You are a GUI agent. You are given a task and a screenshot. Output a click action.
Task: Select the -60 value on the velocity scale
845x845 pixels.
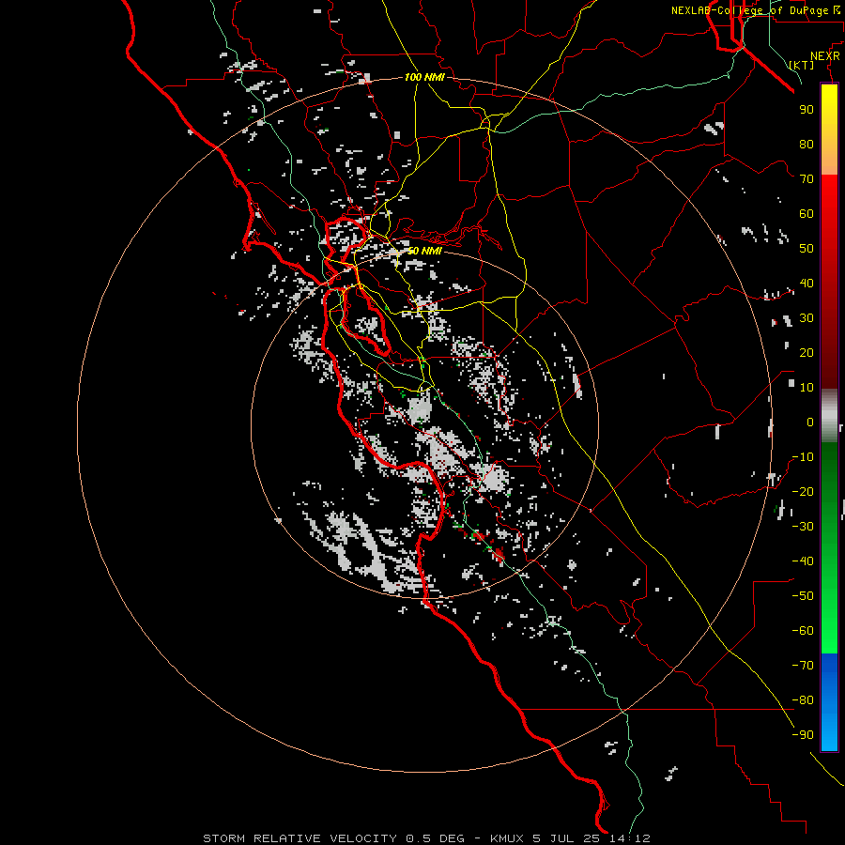click(803, 631)
